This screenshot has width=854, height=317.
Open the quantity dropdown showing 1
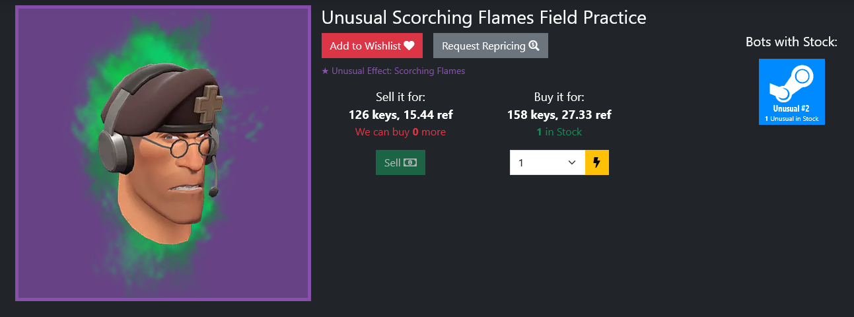(x=548, y=162)
